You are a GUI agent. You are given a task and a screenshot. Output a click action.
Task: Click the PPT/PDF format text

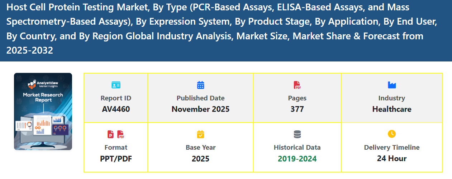tap(116, 159)
